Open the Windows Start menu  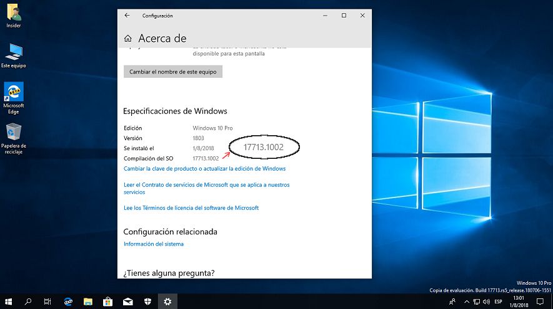(9, 302)
